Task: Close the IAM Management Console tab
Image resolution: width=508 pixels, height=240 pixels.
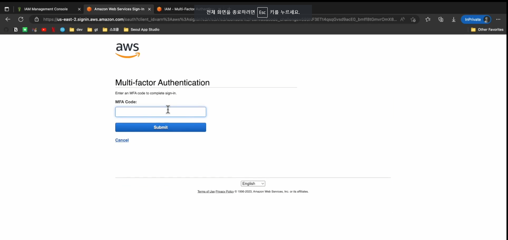Action: coord(79,9)
